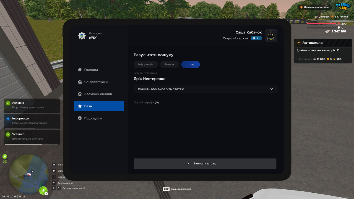Click the P key hint button
The image size is (354, 199).
click(54, 171)
